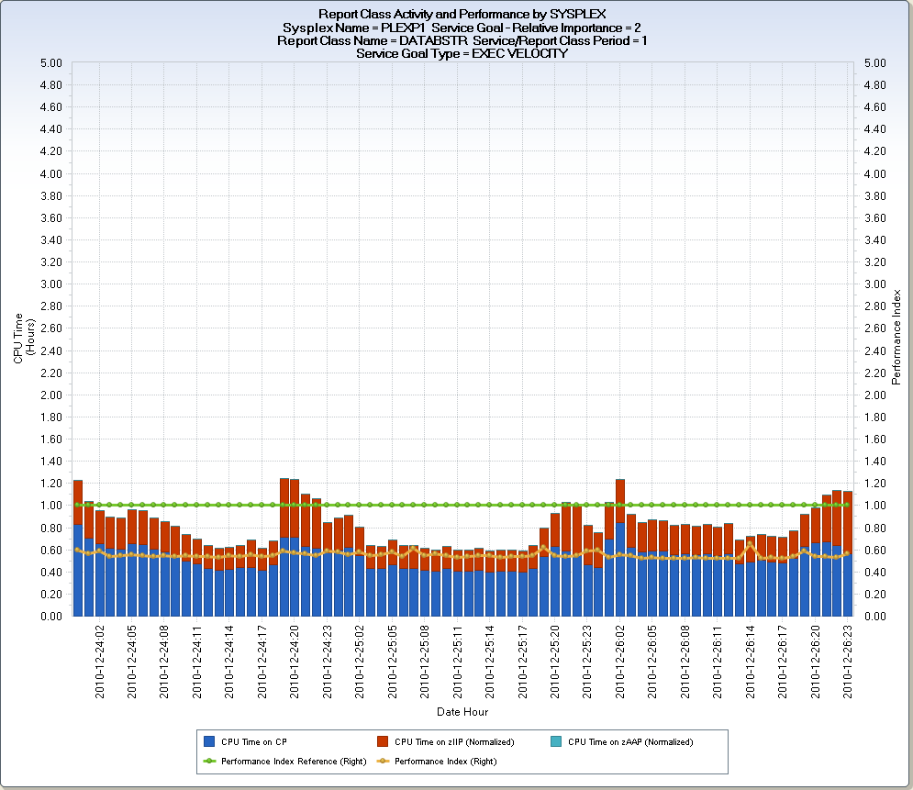Click the right axis value 2.00
This screenshot has width=913, height=790.
875,395
